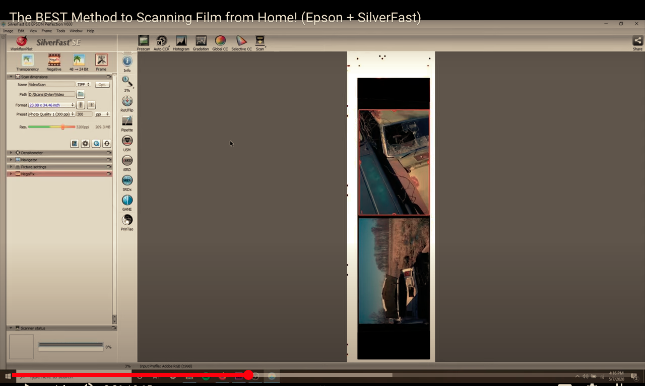
Task: Open the TIFF file type dropdown
Action: [83, 85]
